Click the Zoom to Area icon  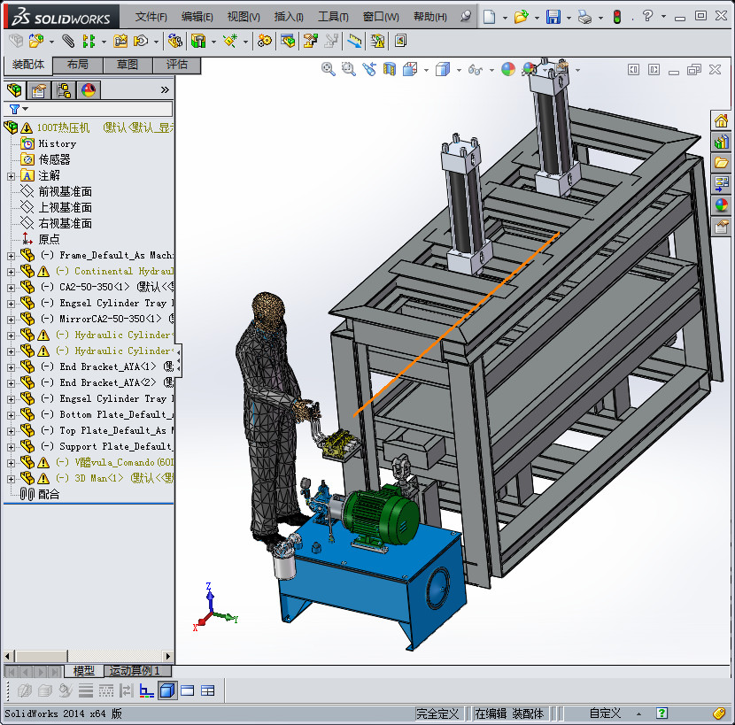[348, 69]
